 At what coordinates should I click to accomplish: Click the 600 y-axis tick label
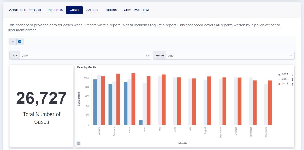[x=87, y=97]
